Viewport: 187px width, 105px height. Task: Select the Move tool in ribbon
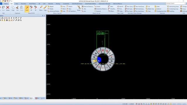tap(41, 8)
